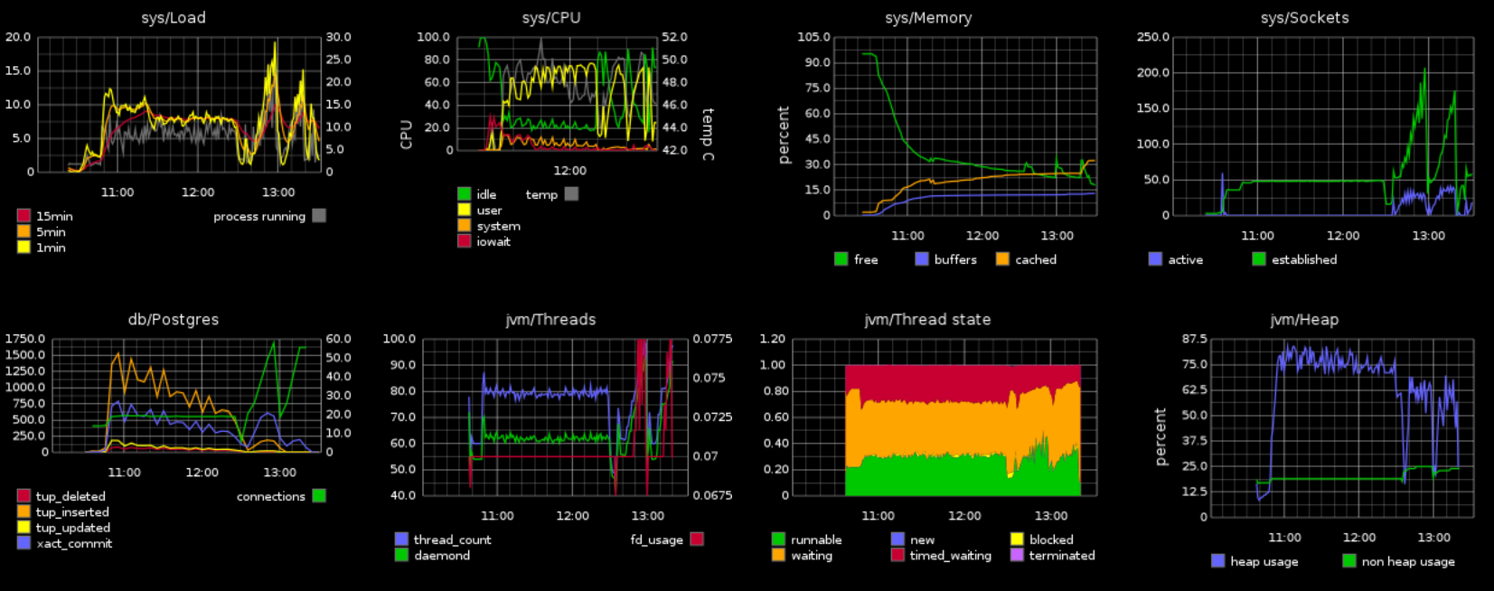The height and width of the screenshot is (591, 1494).
Task: Select the green connections legend swatch
Action: pyautogui.click(x=319, y=496)
